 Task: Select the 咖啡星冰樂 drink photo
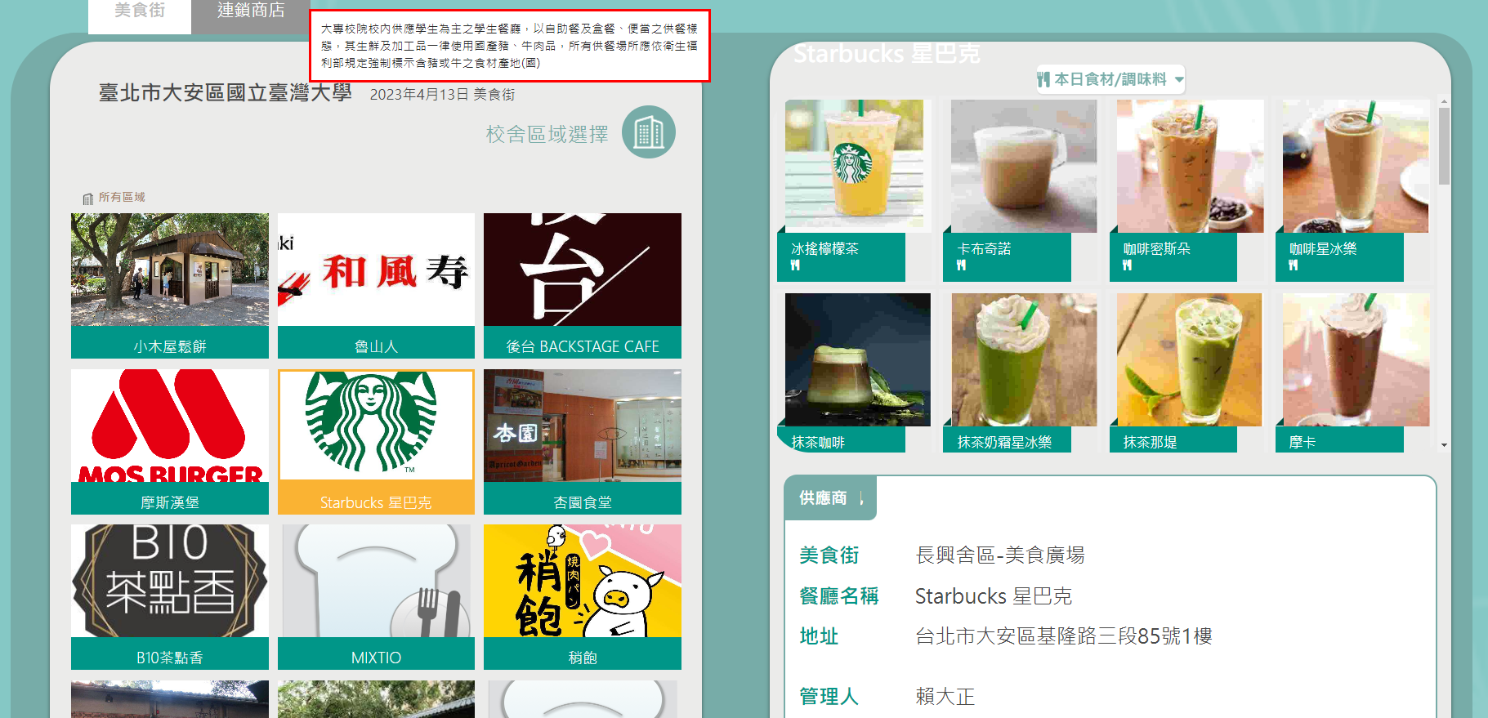[x=1356, y=166]
